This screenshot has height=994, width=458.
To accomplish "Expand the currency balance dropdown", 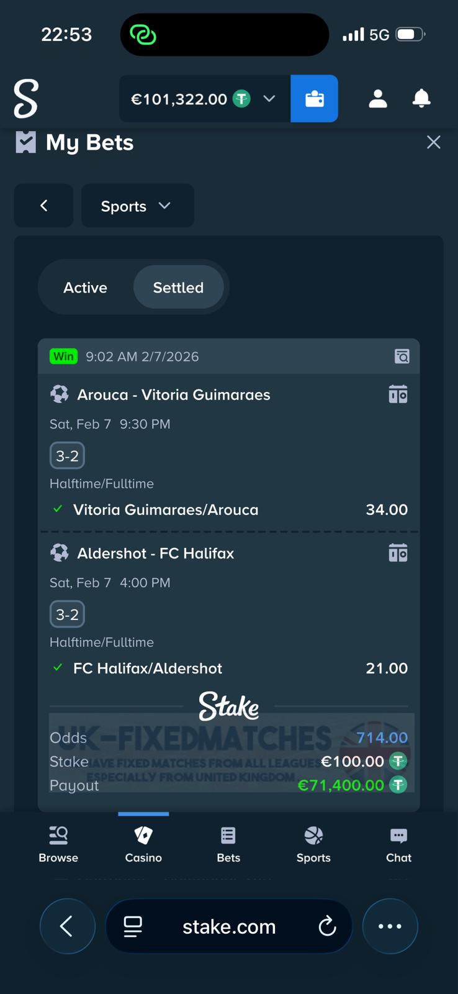I will (269, 98).
